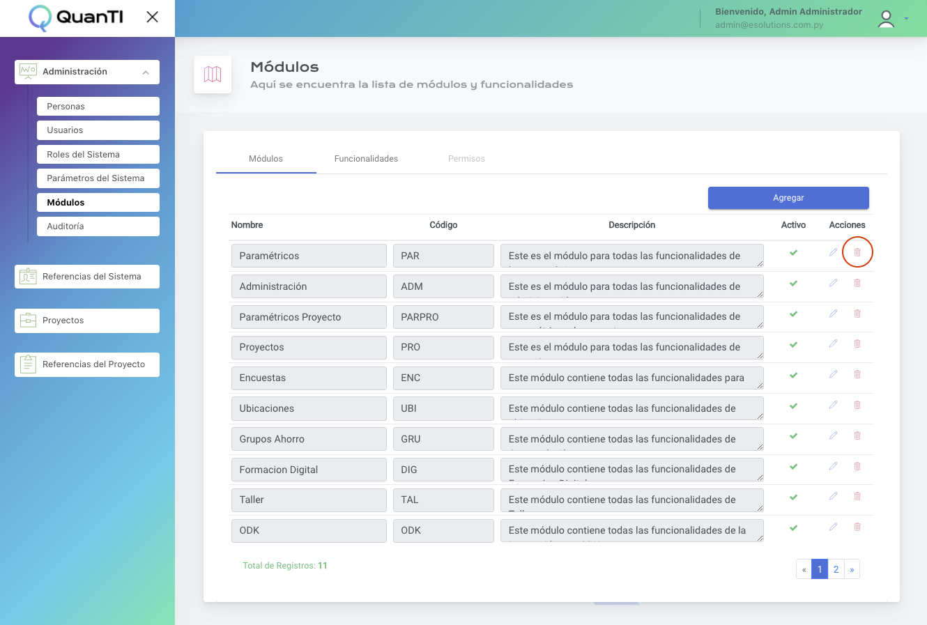Open Roles del Sistema in sidebar

click(x=98, y=155)
